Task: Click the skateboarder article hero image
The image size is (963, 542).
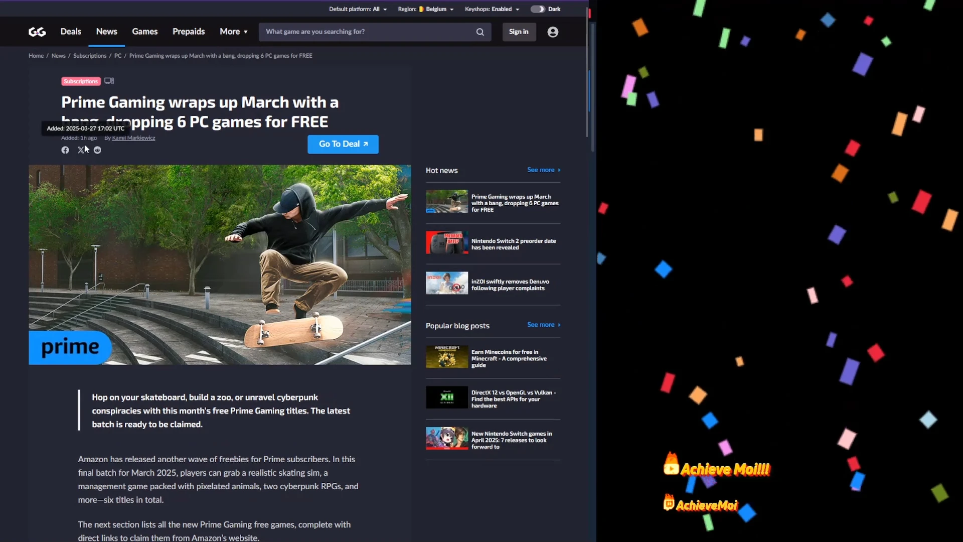Action: [x=220, y=264]
